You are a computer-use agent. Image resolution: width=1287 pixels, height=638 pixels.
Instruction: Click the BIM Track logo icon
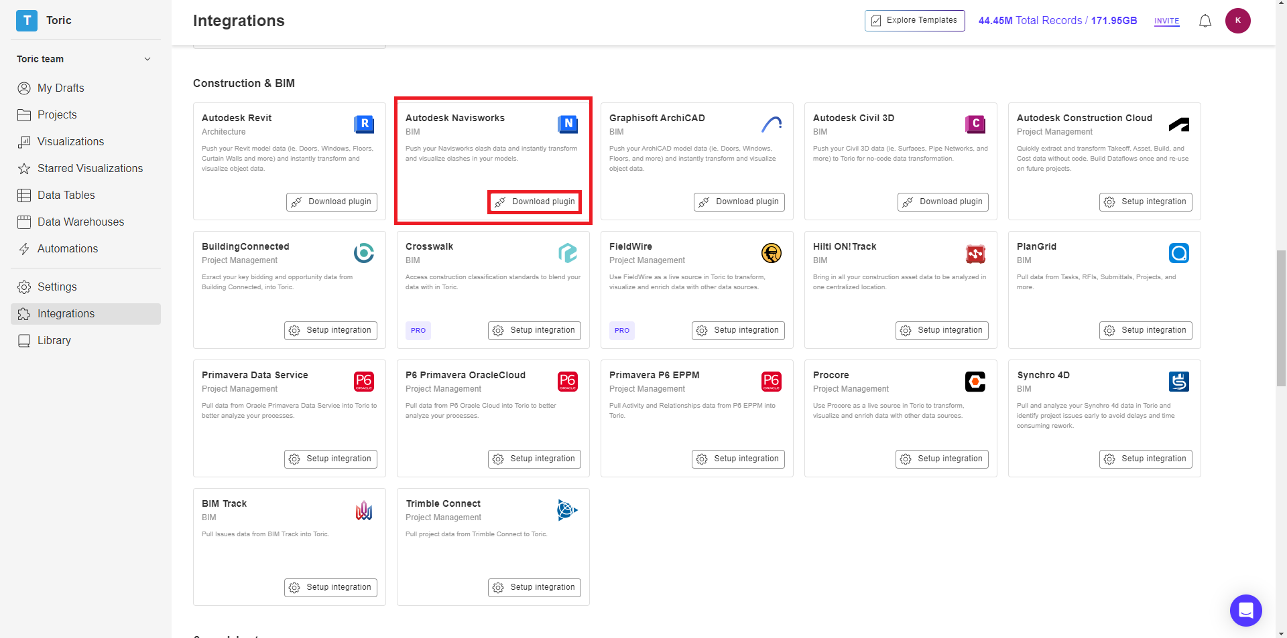(364, 510)
